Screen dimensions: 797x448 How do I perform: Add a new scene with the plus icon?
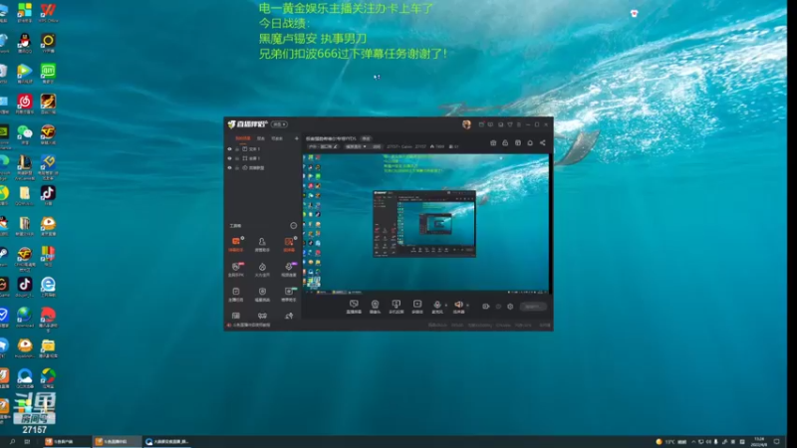pos(297,138)
